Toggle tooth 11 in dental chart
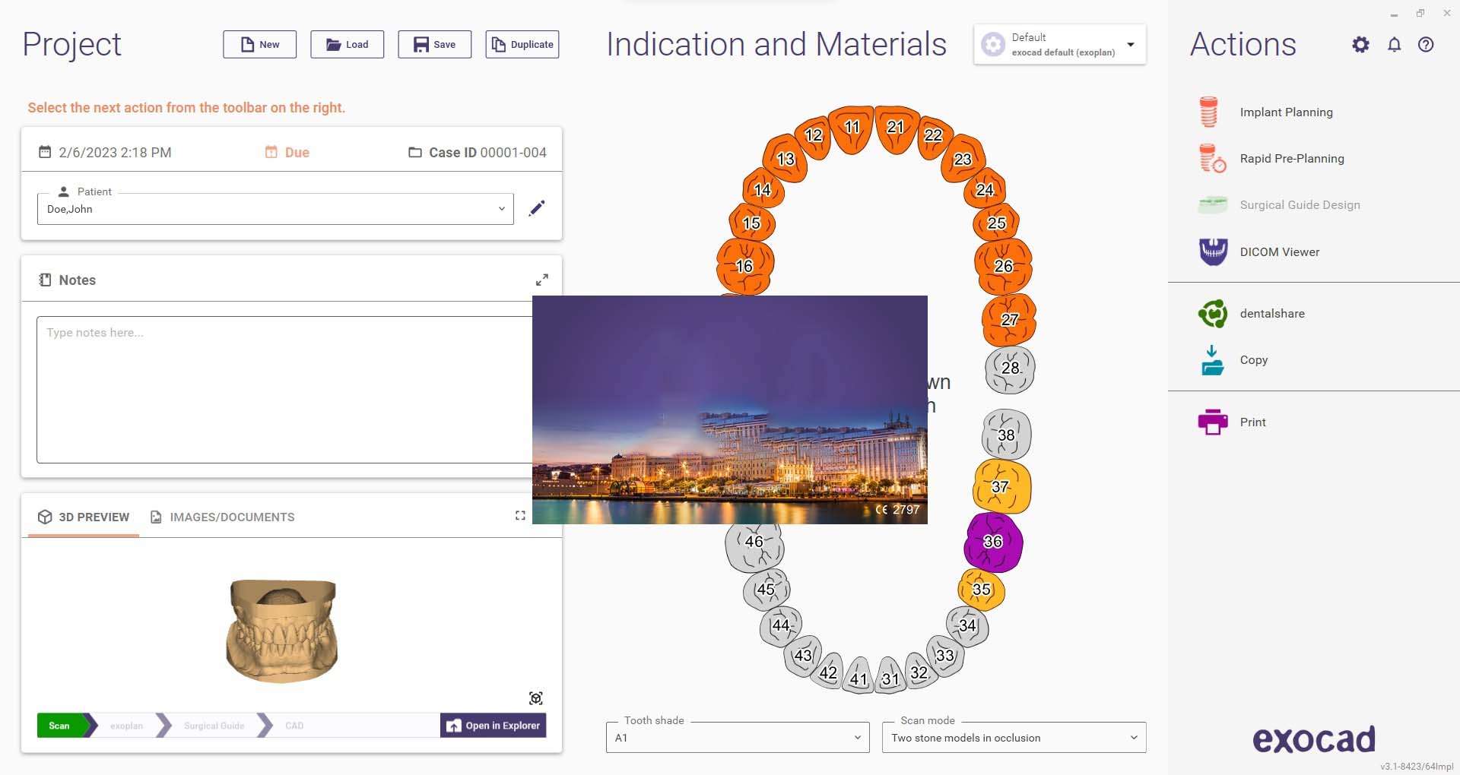The image size is (1460, 775). click(x=852, y=128)
